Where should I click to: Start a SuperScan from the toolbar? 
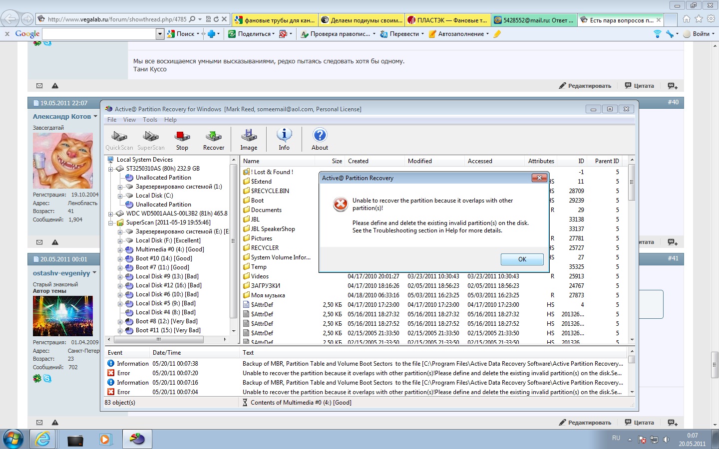click(x=151, y=140)
